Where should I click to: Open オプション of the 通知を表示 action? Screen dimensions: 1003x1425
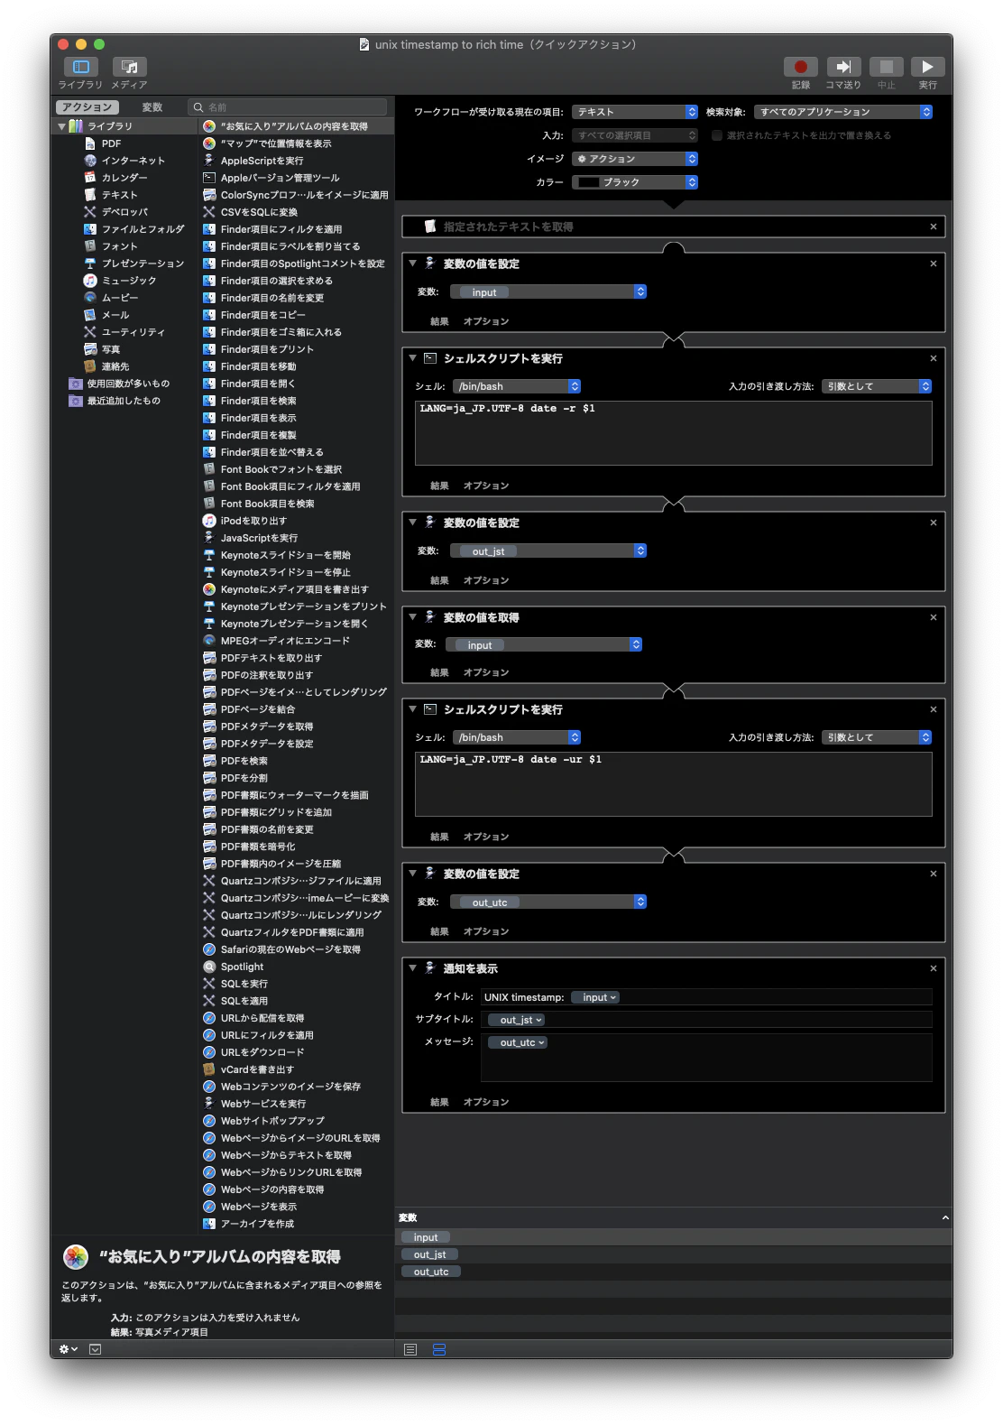point(486,1102)
